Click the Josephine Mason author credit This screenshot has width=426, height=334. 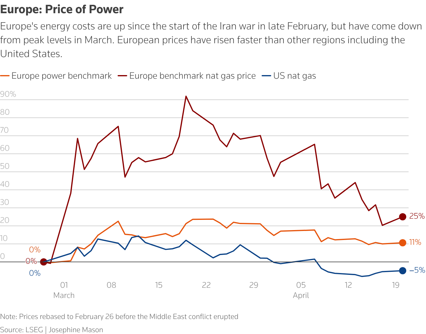pos(76,329)
